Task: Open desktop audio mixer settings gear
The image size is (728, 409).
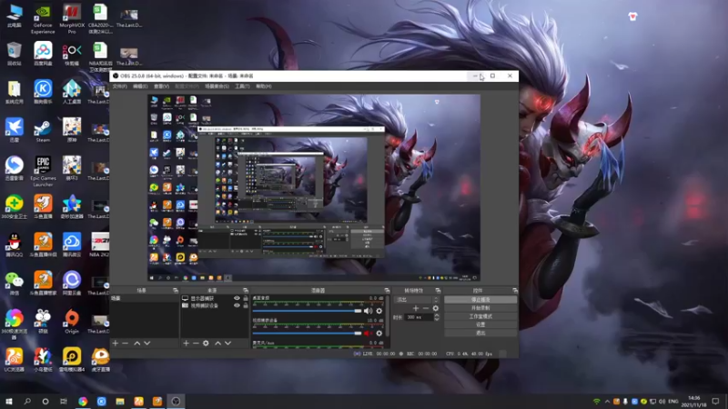Action: coord(379,311)
